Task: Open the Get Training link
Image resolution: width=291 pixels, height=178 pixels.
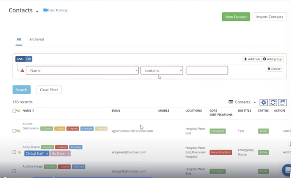Action: click(x=58, y=10)
